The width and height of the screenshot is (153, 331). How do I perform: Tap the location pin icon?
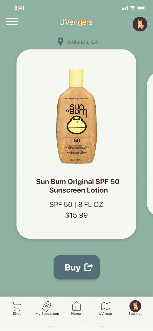tap(60, 42)
